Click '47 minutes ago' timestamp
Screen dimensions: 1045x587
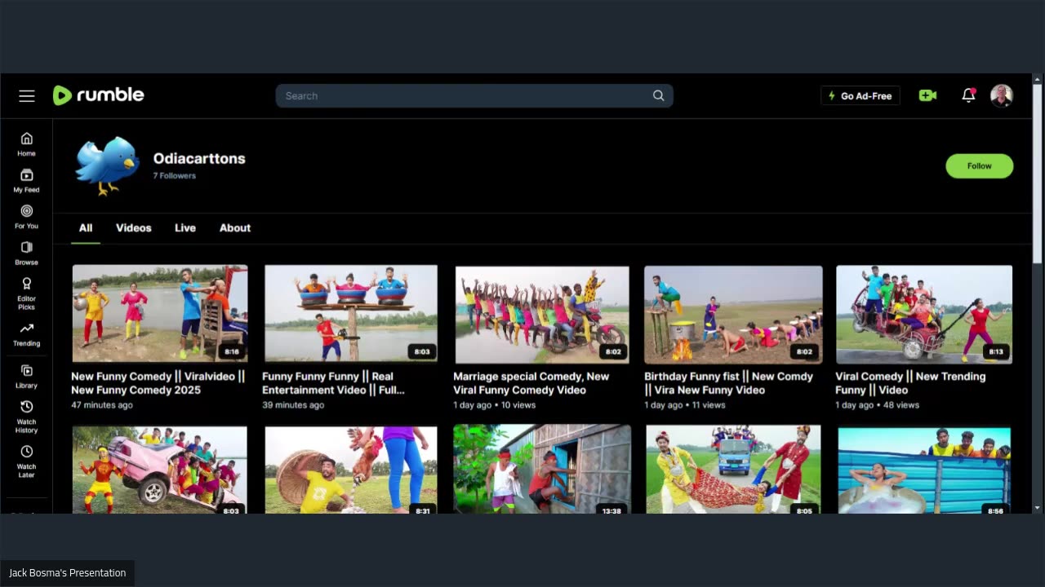click(x=102, y=405)
